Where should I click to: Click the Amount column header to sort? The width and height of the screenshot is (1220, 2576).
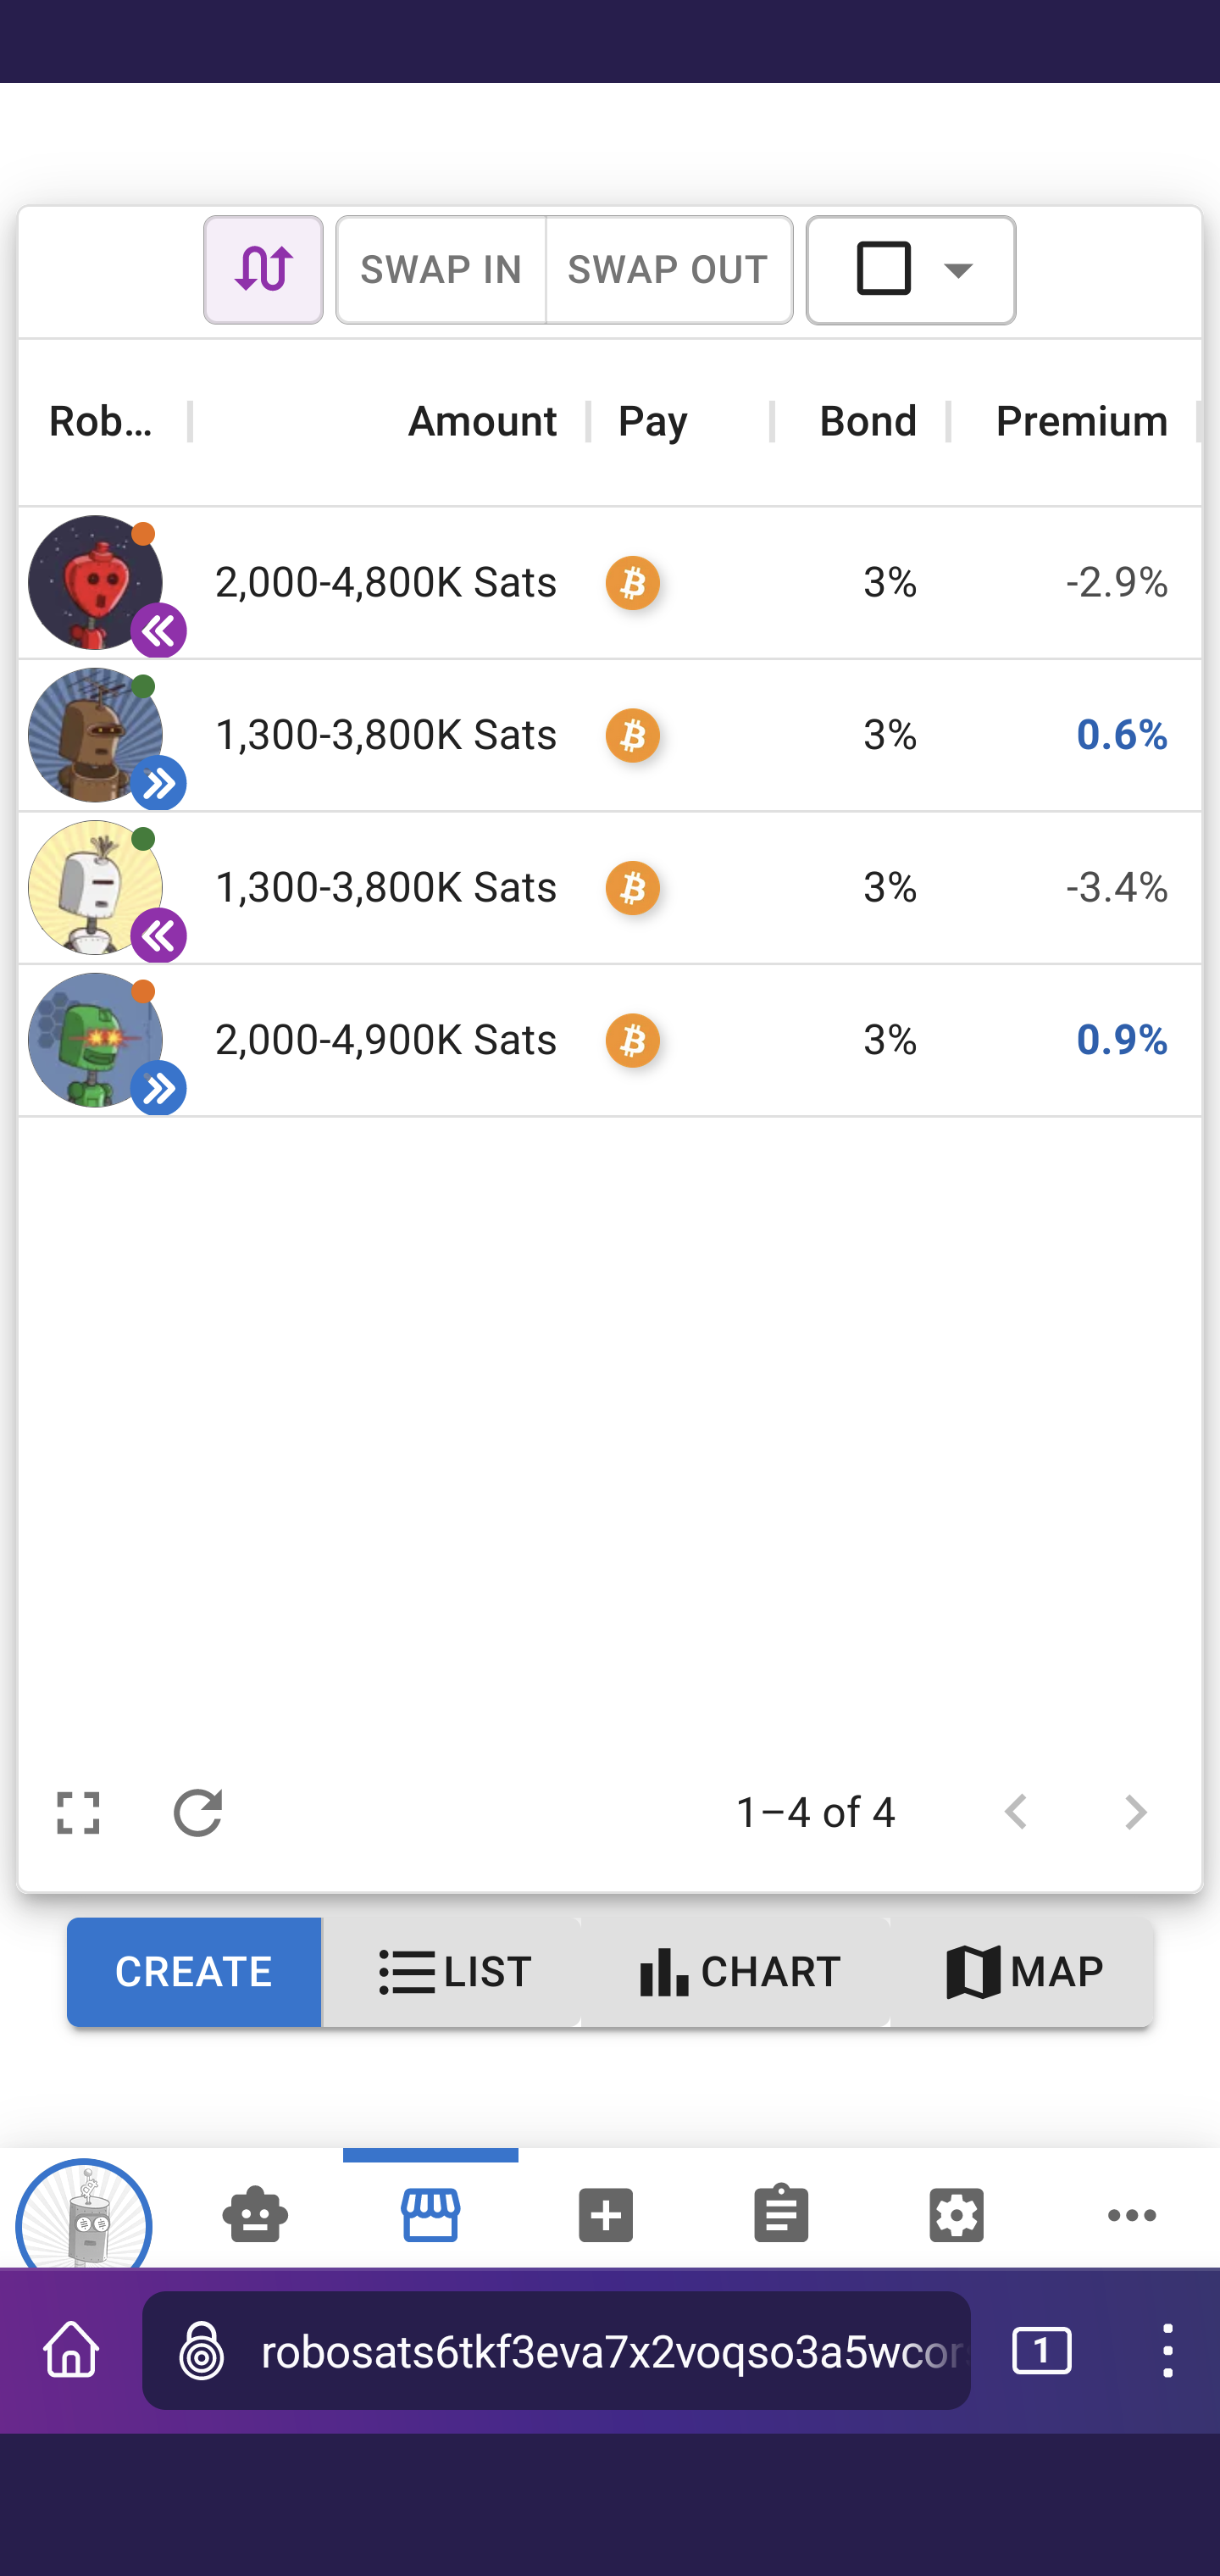coord(482,421)
